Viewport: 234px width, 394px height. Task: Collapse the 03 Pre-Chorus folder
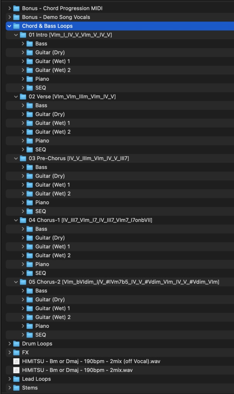16,158
